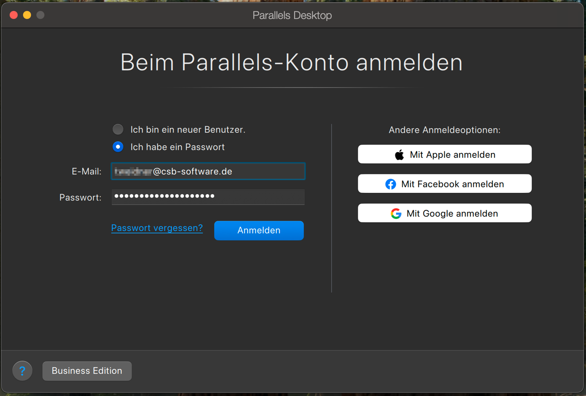586x396 pixels.
Task: Click the 'E-Mail:' field label
Action: click(87, 172)
